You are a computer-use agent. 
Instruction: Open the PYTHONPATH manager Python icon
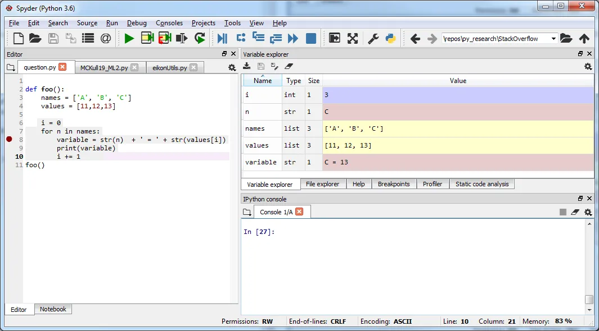390,38
